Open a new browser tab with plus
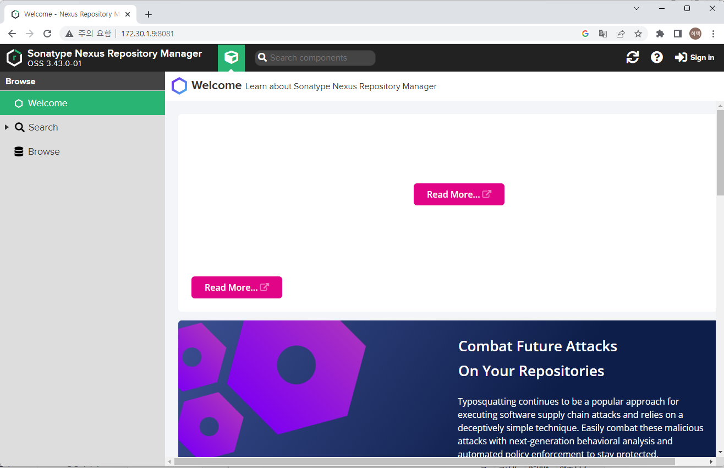724x468 pixels. click(149, 14)
